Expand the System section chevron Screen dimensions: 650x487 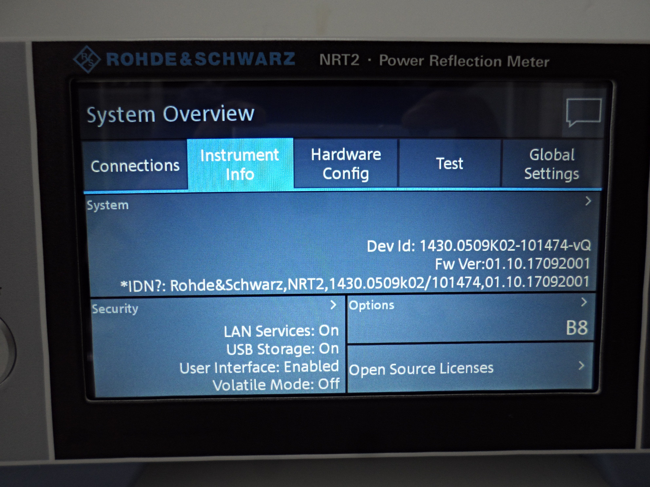pos(588,201)
